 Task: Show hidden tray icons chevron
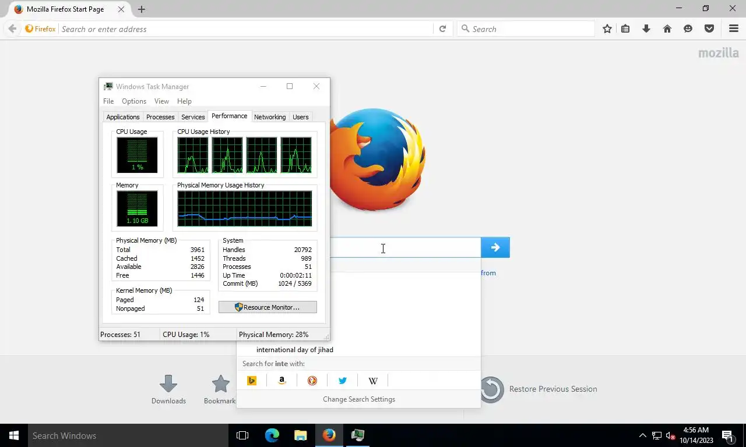(x=643, y=435)
